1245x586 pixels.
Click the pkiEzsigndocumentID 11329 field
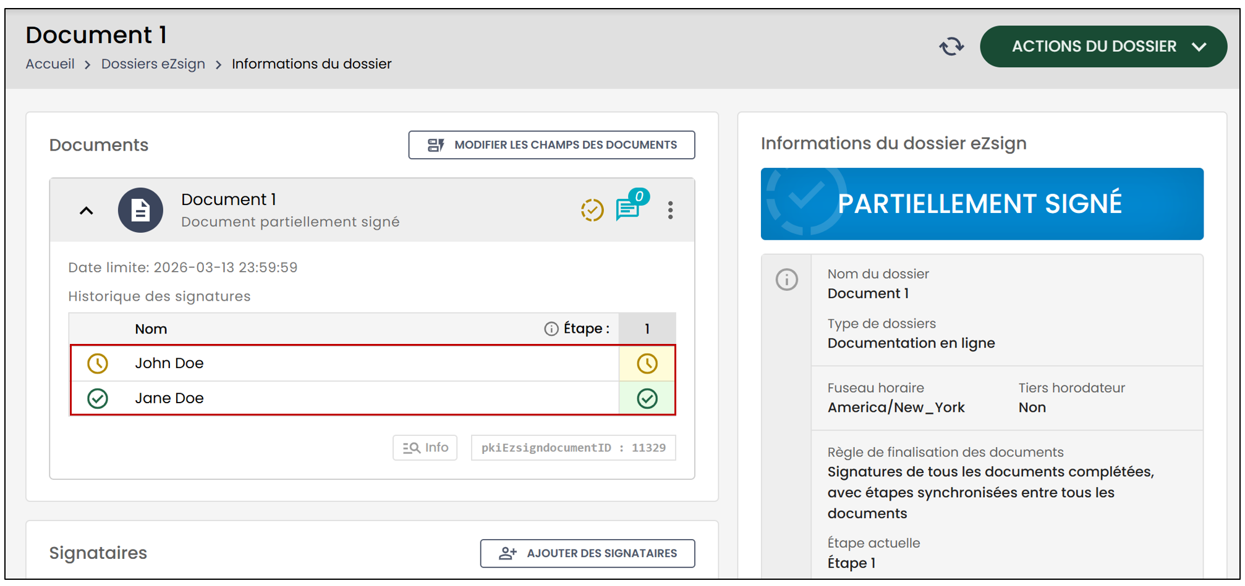click(x=573, y=448)
